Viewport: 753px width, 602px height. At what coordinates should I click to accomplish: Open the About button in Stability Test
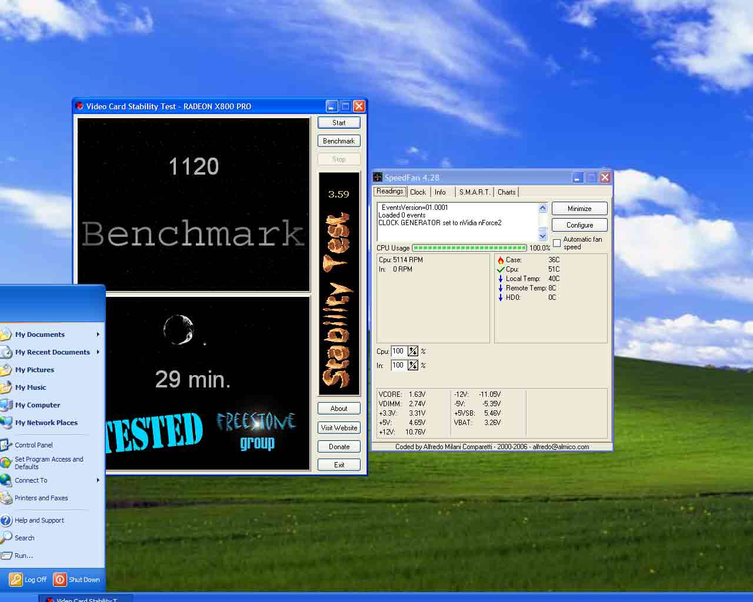339,409
